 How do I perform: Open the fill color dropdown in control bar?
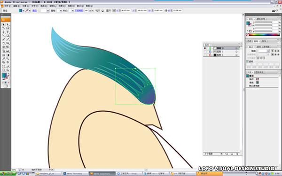pyautogui.click(x=23, y=11)
